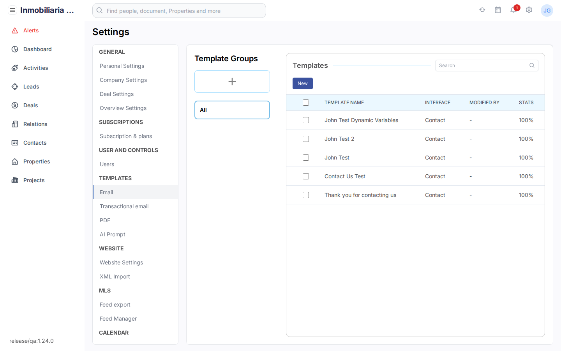Switch to the PDF templates section
561x351 pixels.
tap(105, 220)
